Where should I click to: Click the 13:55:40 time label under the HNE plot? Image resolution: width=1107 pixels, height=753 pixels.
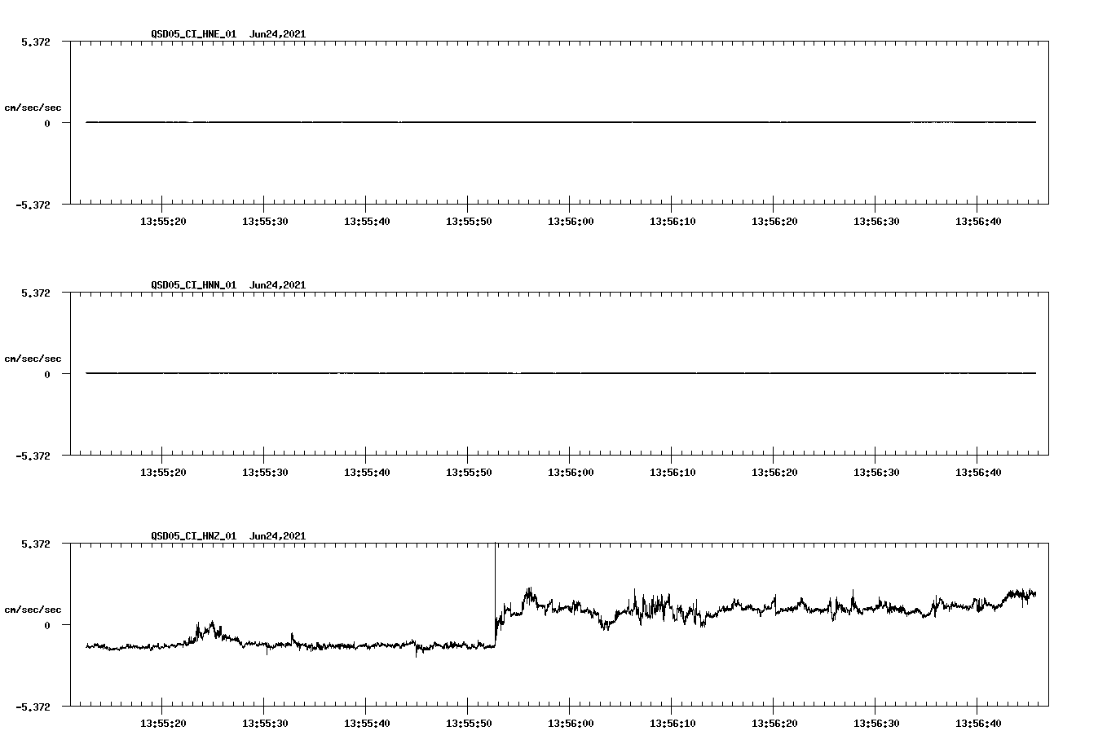[x=367, y=221]
